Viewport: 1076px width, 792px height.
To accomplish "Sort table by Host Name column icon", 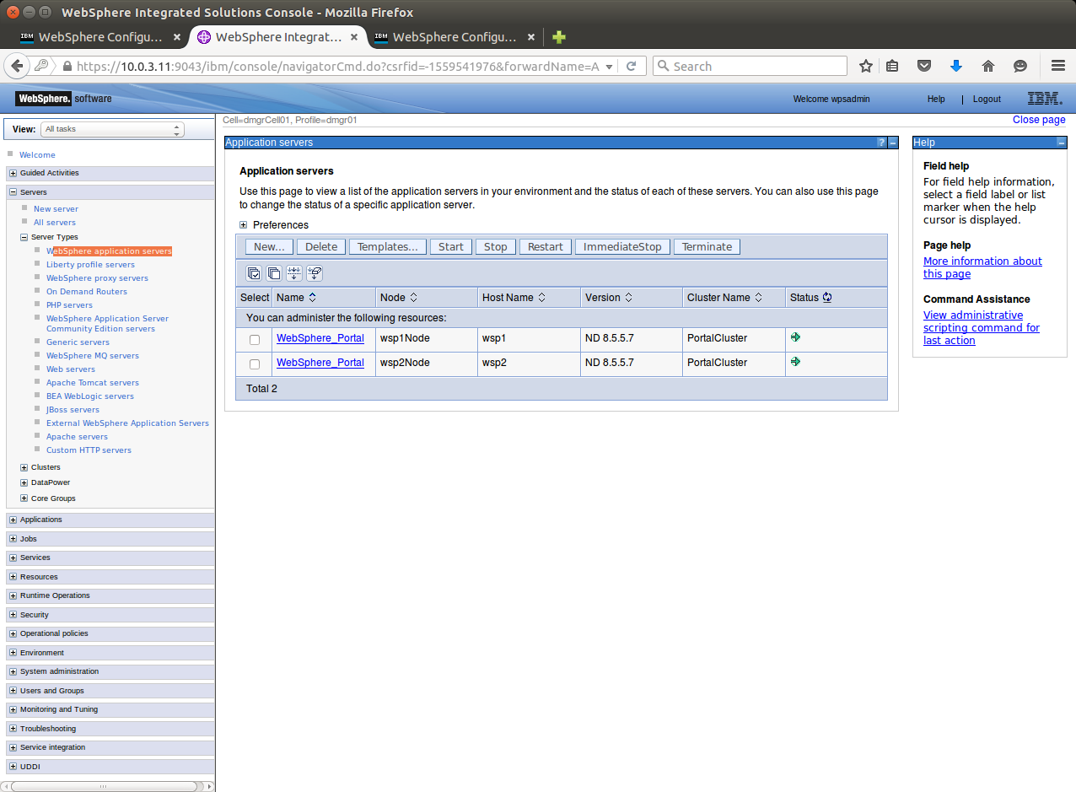I will click(541, 297).
